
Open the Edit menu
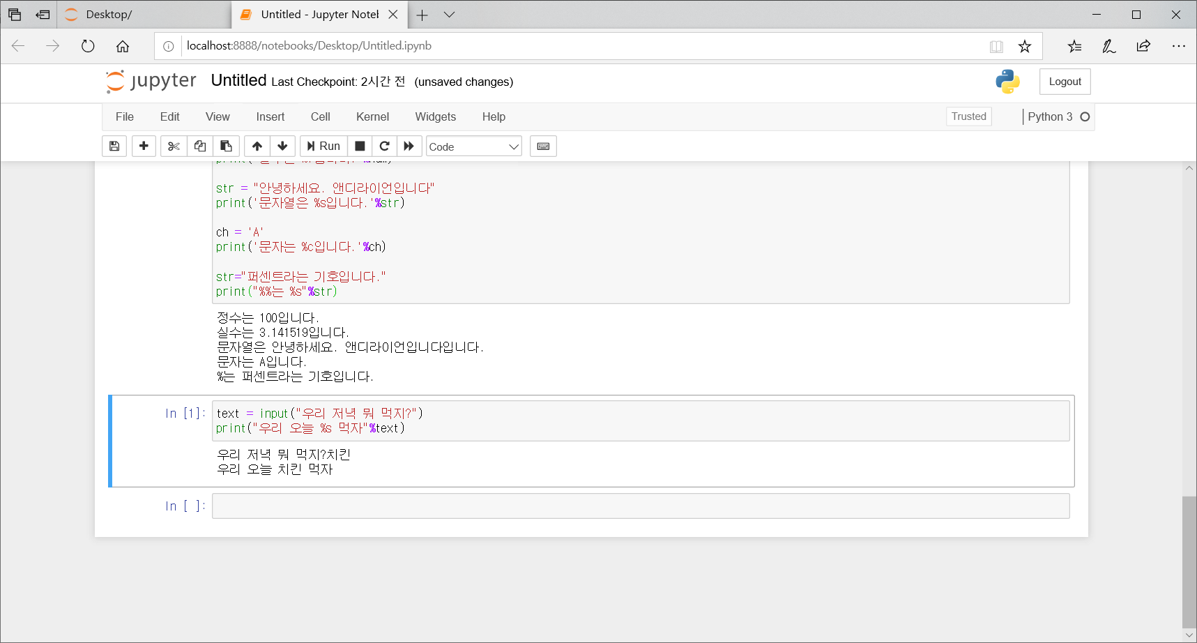point(169,116)
